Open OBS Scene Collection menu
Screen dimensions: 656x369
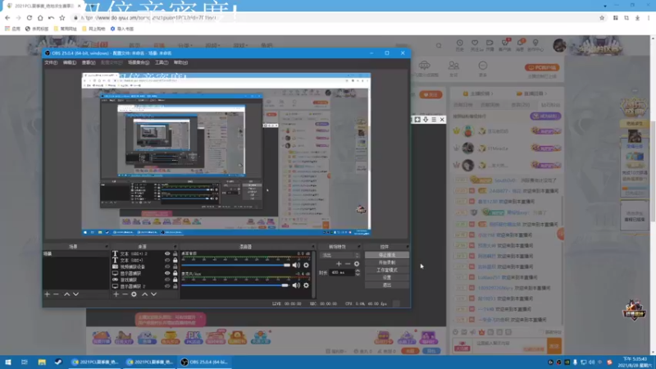(139, 62)
